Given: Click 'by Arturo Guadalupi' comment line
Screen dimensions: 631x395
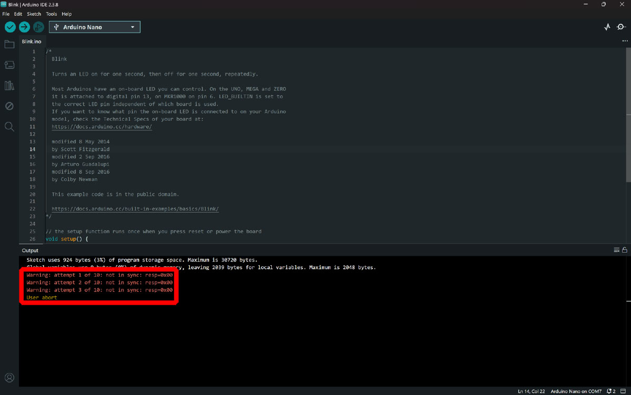Looking at the screenshot, I should click(80, 164).
